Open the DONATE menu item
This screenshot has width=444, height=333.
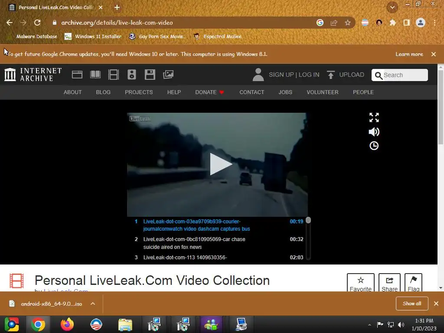click(209, 92)
